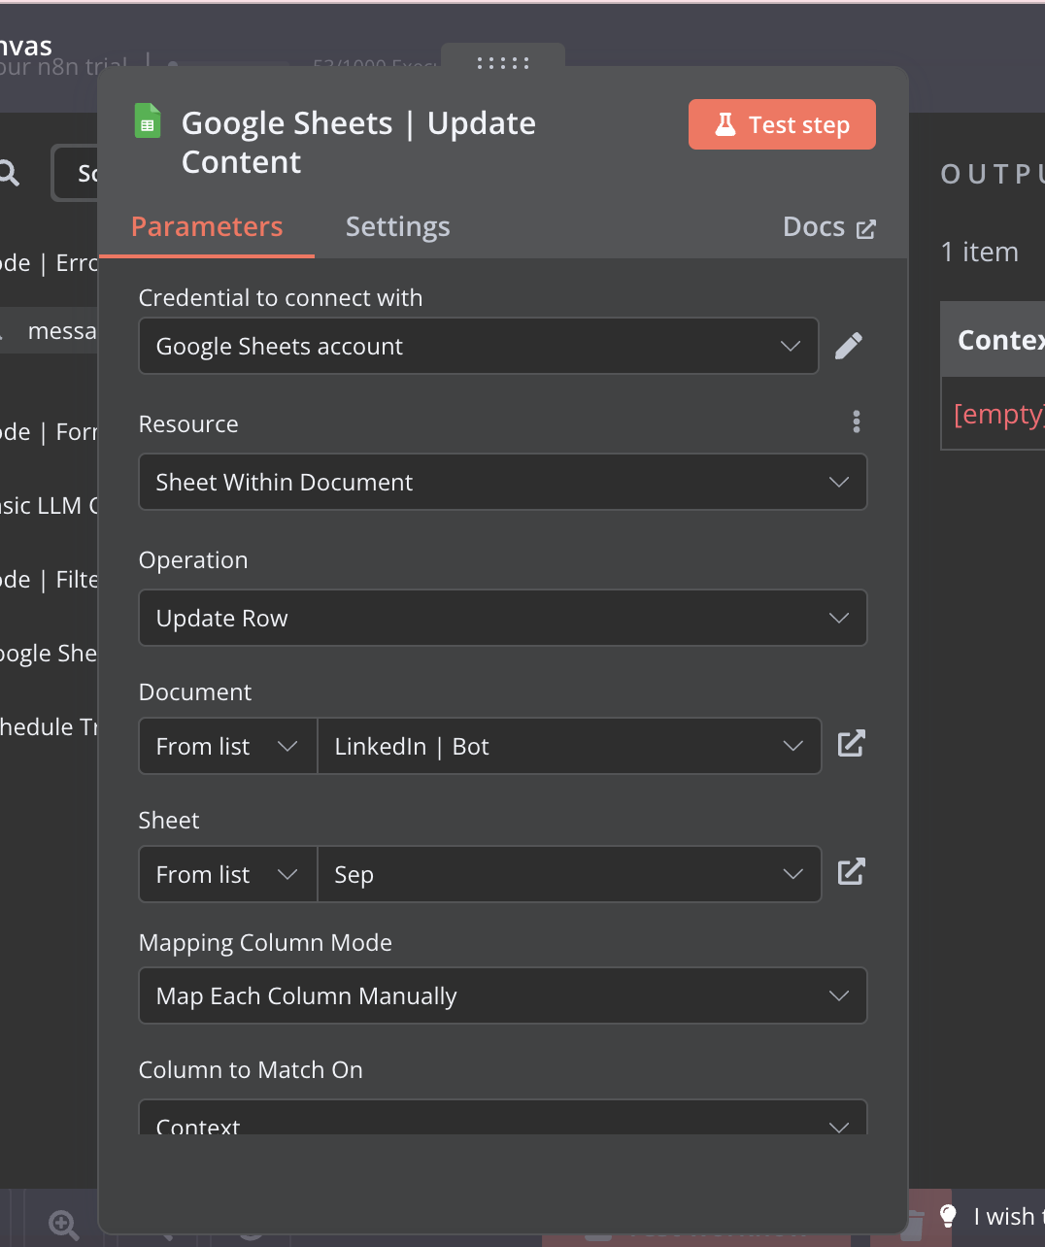The width and height of the screenshot is (1045, 1247).
Task: Click the "Mapping Column Mode" label
Action: click(265, 943)
